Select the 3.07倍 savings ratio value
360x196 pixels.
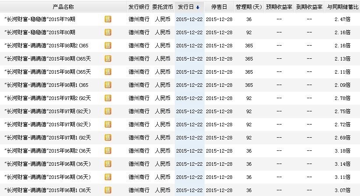[x=342, y=190]
